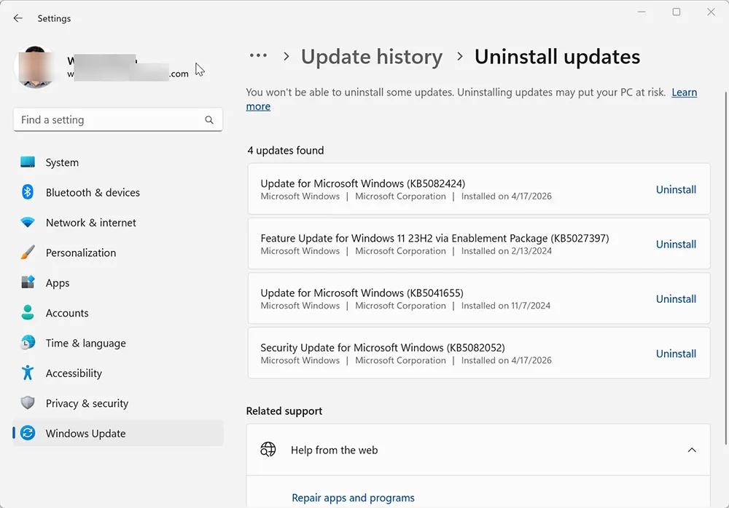
Task: Click the Help from the web globe icon
Action: point(268,450)
